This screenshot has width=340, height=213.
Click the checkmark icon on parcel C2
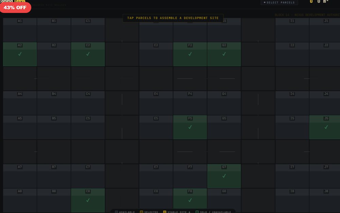point(88,54)
